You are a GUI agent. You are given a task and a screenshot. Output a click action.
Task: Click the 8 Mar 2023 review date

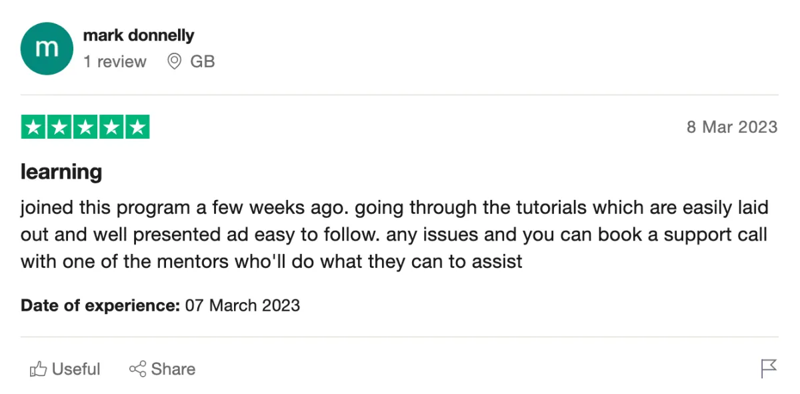coord(731,127)
